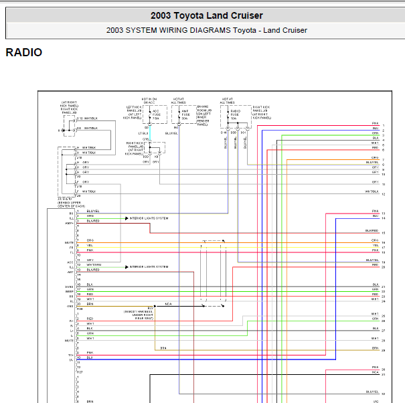405x403 pixels.
Task: Select the RADIO section heading
Action: pos(23,52)
